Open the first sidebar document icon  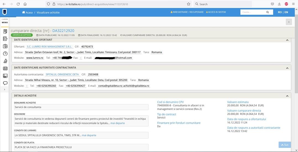click(x=5, y=31)
